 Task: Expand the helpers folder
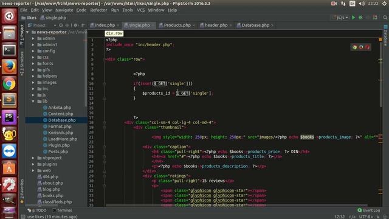click(x=33, y=76)
